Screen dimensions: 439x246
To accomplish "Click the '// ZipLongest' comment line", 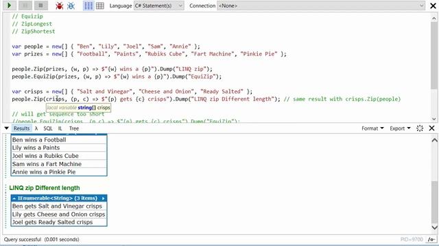I will coord(32,24).
